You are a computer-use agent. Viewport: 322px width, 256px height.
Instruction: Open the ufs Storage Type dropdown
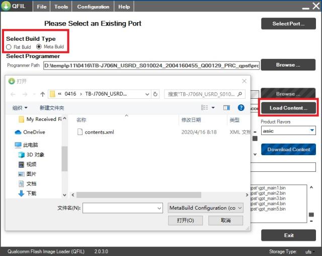tap(310, 251)
